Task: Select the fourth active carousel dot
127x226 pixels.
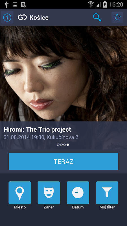Action: pos(68,145)
